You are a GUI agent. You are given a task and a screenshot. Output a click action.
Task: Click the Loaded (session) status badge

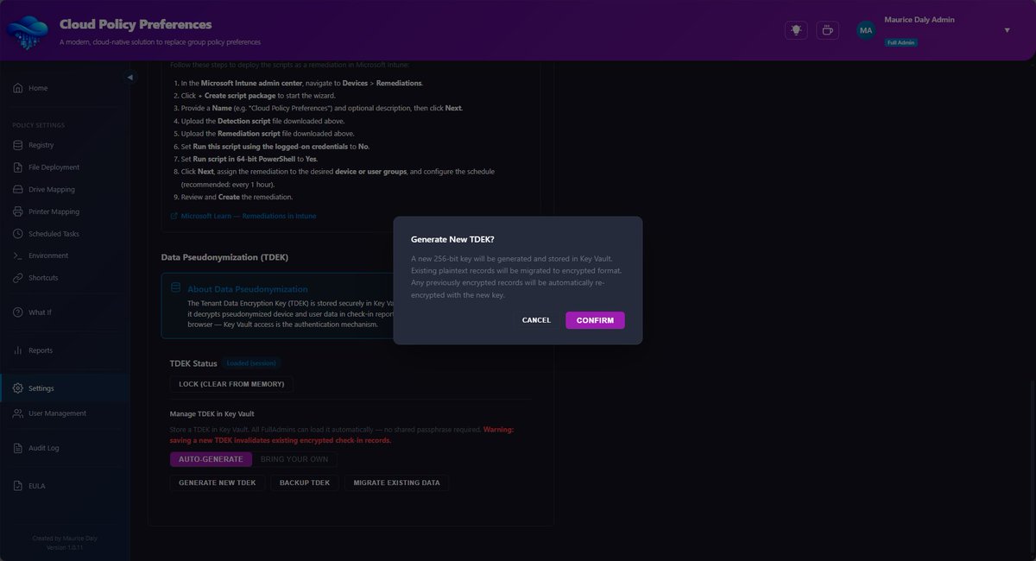(252, 363)
